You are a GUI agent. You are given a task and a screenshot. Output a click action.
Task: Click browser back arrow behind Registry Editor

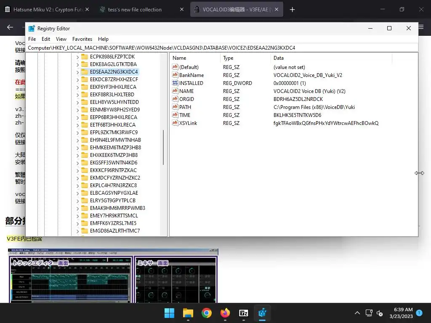click(x=10, y=27)
